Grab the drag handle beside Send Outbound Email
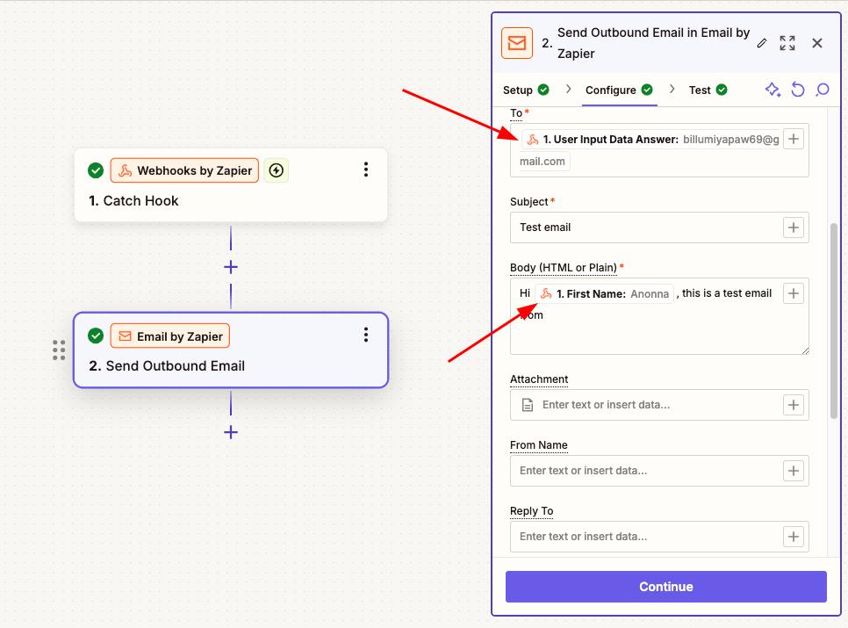 (x=59, y=350)
